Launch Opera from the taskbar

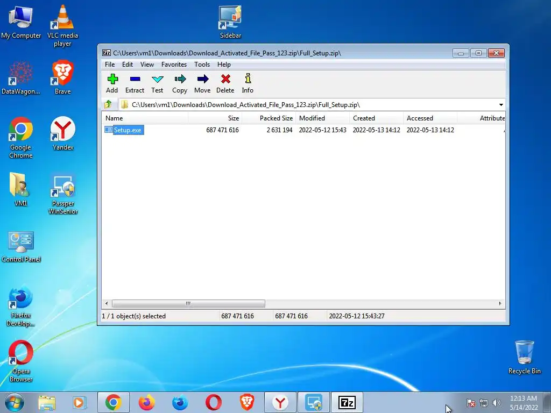click(x=213, y=402)
